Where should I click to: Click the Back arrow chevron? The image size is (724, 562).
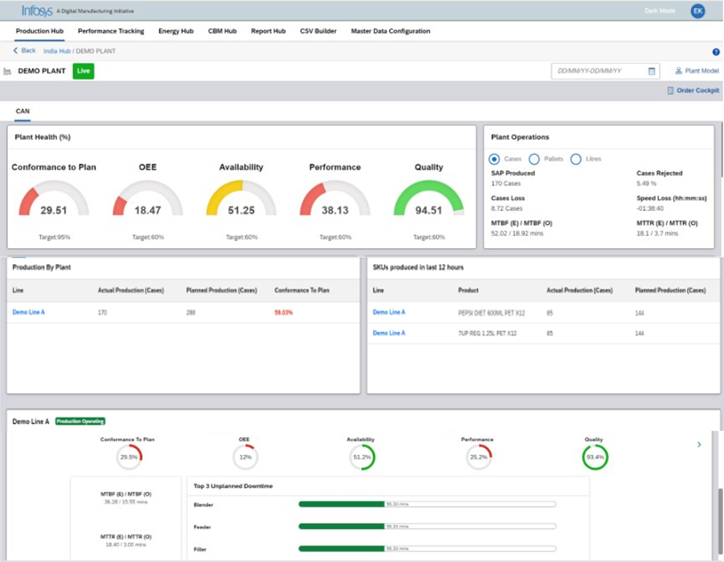click(15, 51)
